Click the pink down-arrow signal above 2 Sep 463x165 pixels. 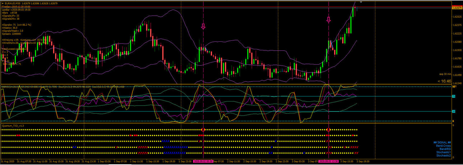point(203,26)
